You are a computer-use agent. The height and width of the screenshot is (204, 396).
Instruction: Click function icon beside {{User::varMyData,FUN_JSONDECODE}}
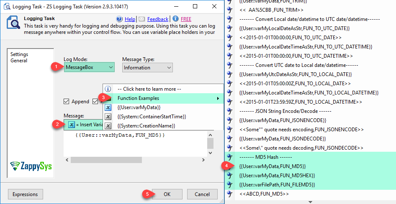click(229, 138)
